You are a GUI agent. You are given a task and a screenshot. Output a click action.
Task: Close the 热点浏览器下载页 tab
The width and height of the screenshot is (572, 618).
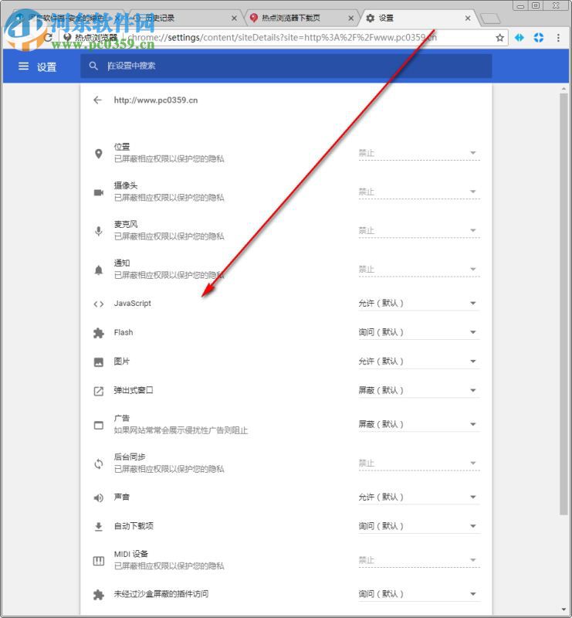350,18
